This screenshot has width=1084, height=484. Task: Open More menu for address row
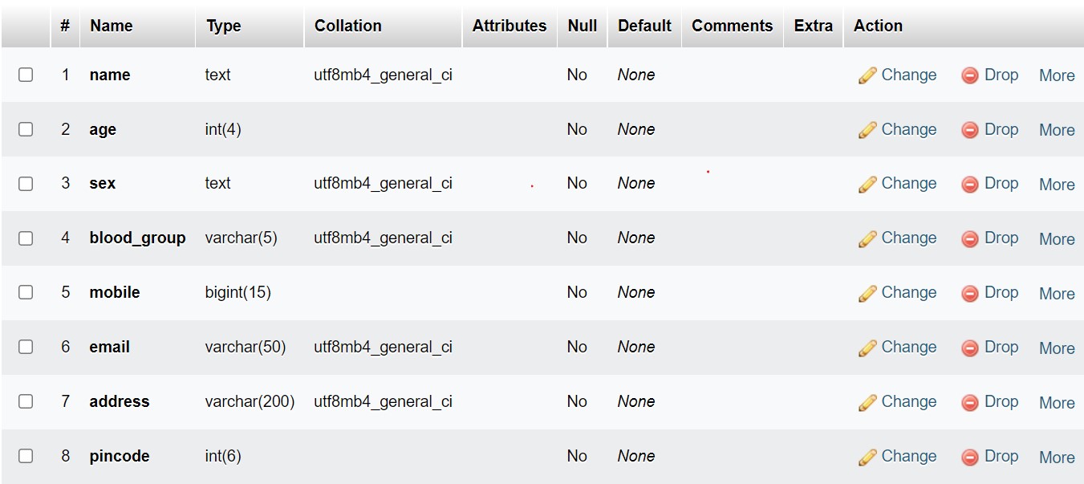pyautogui.click(x=1056, y=403)
